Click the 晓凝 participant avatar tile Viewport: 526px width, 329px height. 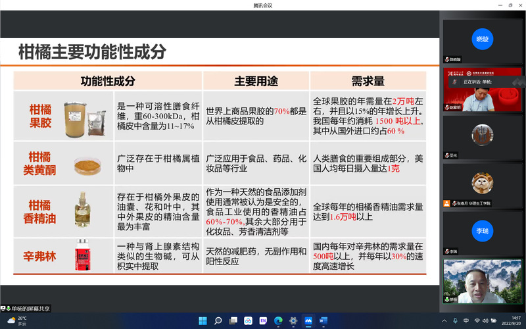[x=483, y=39]
